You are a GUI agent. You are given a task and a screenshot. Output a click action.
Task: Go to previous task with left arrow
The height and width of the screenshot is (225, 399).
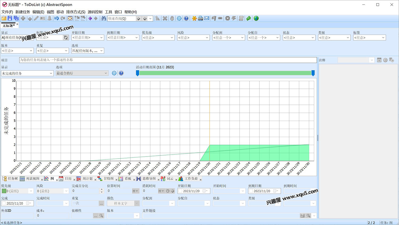(90, 18)
